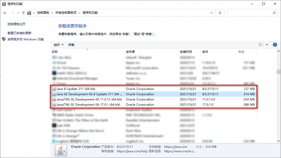Expand the address bar history dropdown
This screenshot has height=158, width=281.
(x=211, y=13)
